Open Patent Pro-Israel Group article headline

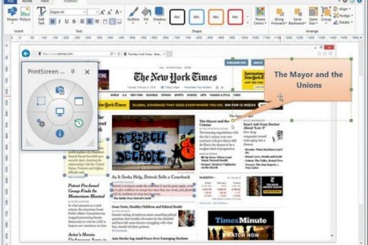pyautogui.click(x=86, y=191)
